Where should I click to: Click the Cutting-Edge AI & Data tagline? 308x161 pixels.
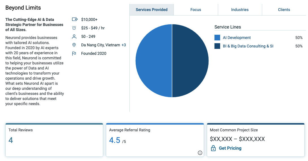34,25
